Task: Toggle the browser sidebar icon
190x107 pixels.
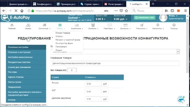Action: [x=172, y=11]
